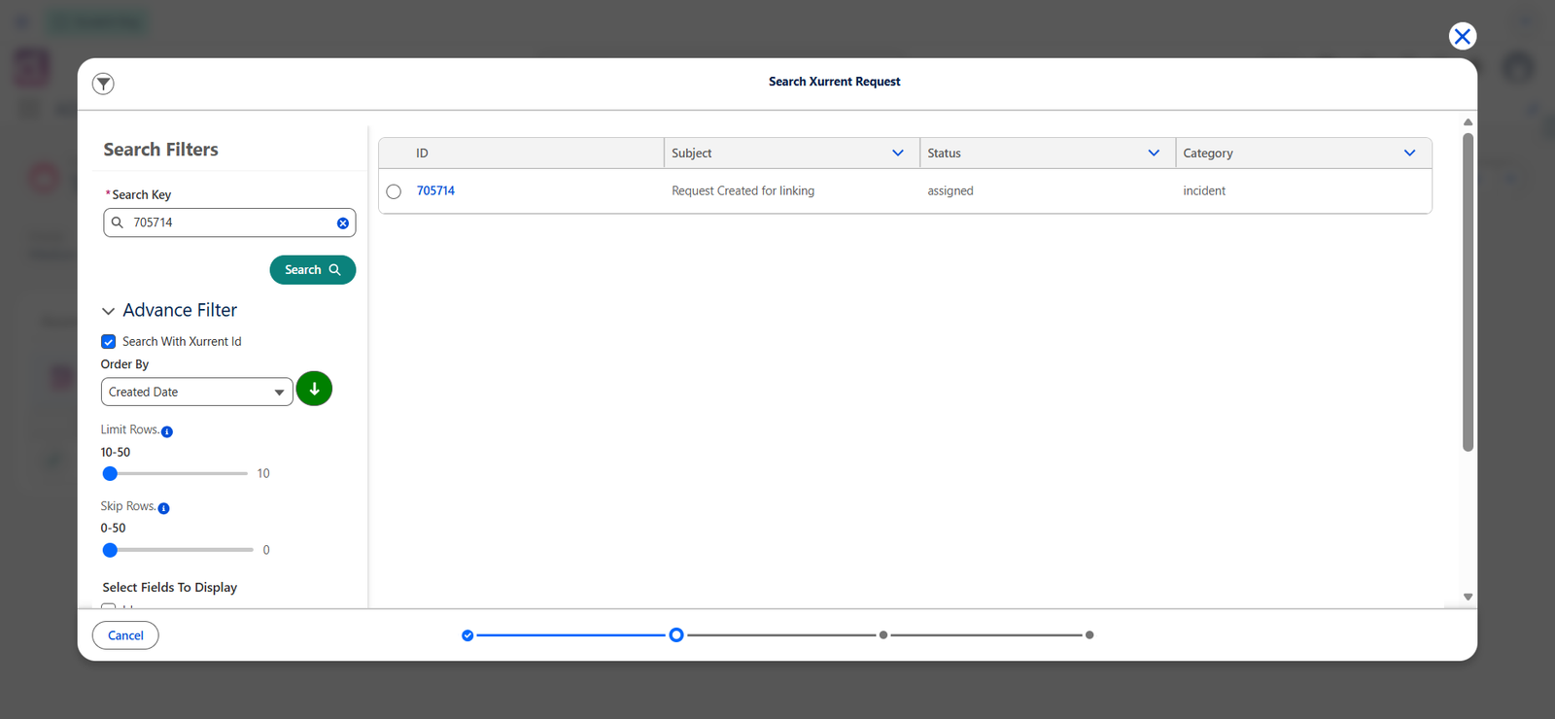The image size is (1555, 719).
Task: Uncheck Search With Xurrent Id
Action: 109,342
